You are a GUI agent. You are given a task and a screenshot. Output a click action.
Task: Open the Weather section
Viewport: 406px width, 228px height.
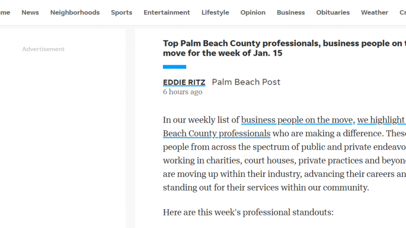375,12
